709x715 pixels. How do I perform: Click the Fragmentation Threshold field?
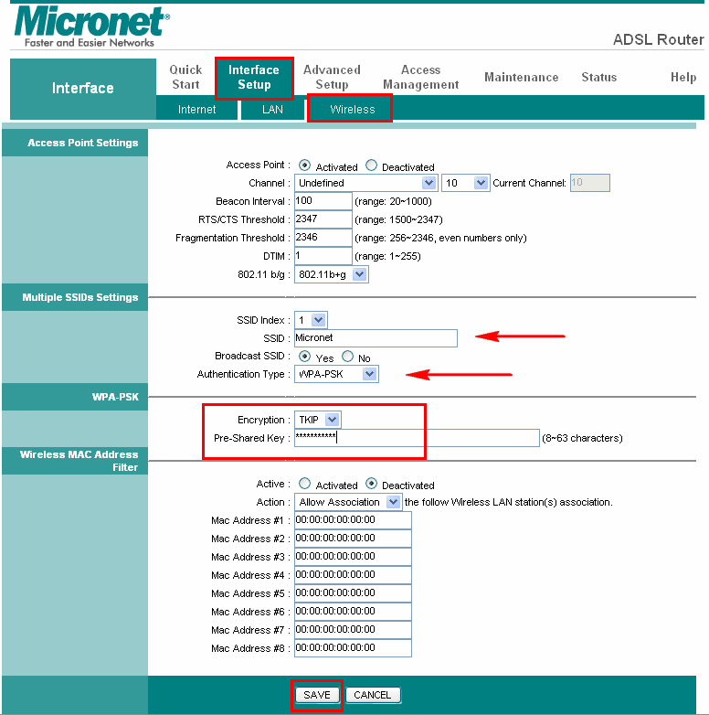(x=323, y=238)
